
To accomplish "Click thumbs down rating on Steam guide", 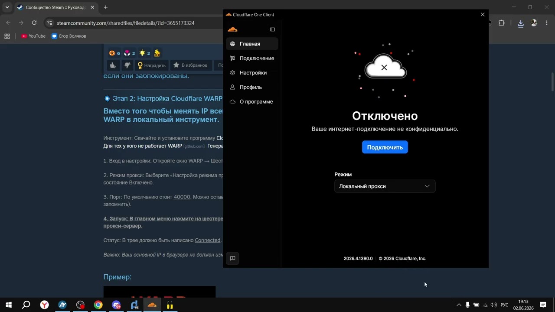I will [x=127, y=65].
